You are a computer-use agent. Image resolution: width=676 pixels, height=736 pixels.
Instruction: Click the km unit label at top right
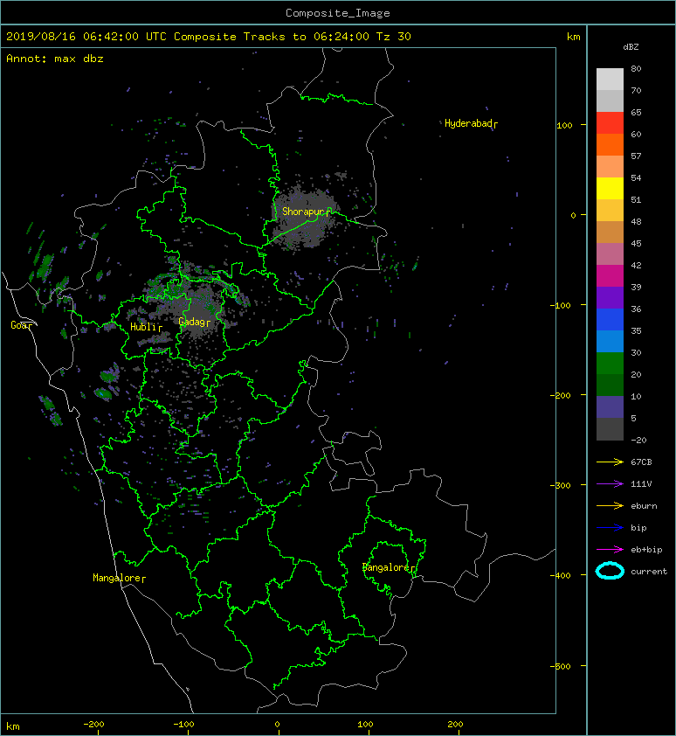pos(573,37)
